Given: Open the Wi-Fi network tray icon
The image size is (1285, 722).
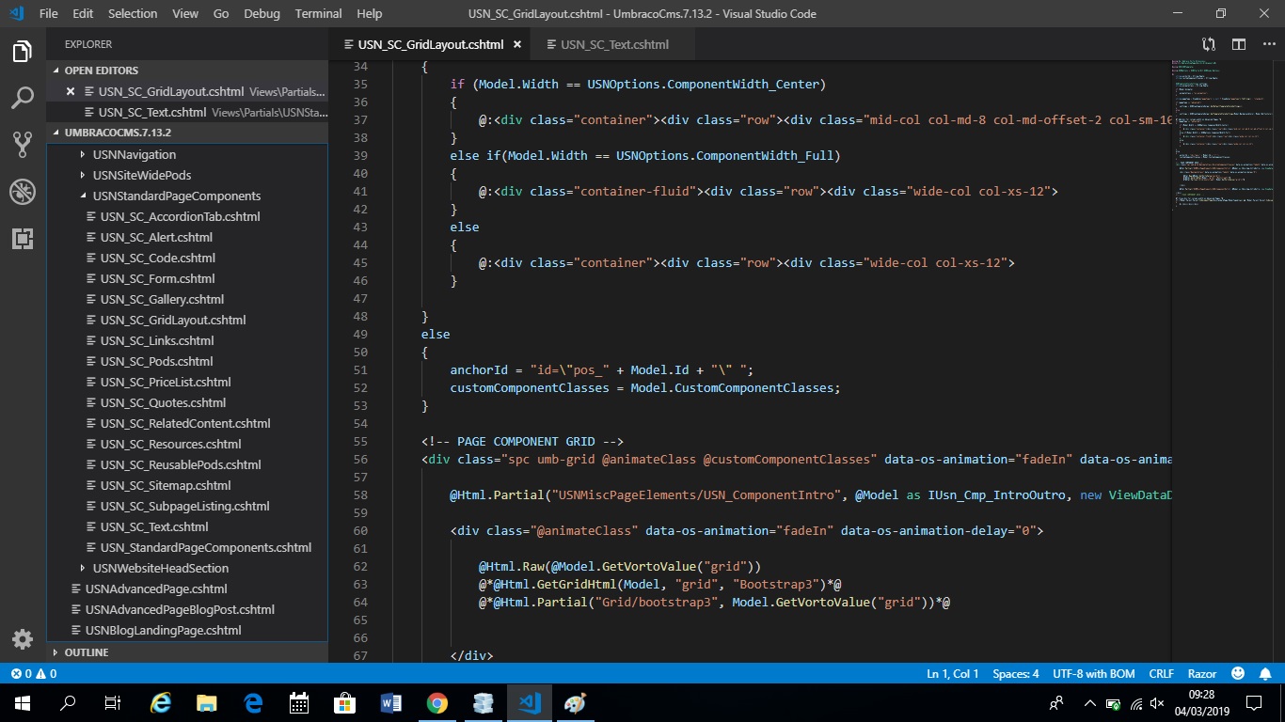Looking at the screenshot, I should 1135,703.
